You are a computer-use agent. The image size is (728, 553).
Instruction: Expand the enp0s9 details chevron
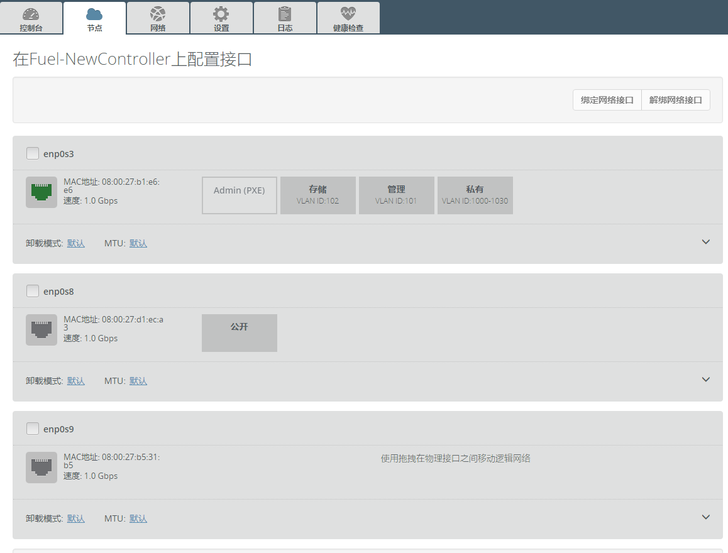[705, 517]
